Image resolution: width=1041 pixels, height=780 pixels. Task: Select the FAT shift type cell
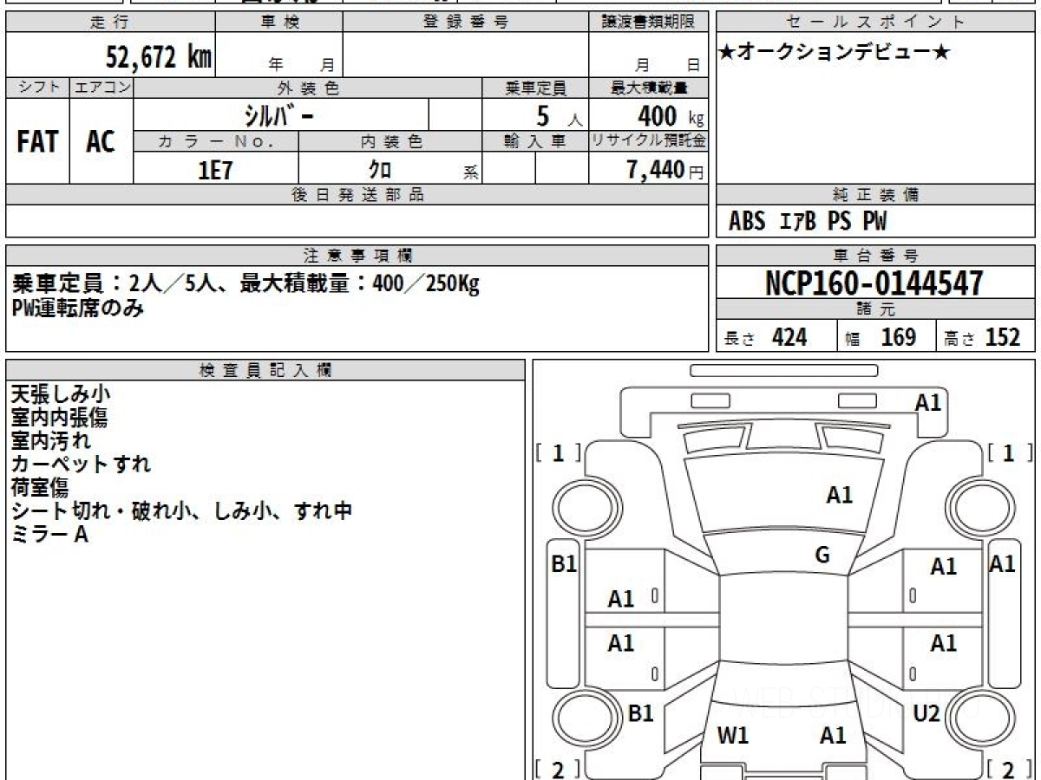pos(37,141)
